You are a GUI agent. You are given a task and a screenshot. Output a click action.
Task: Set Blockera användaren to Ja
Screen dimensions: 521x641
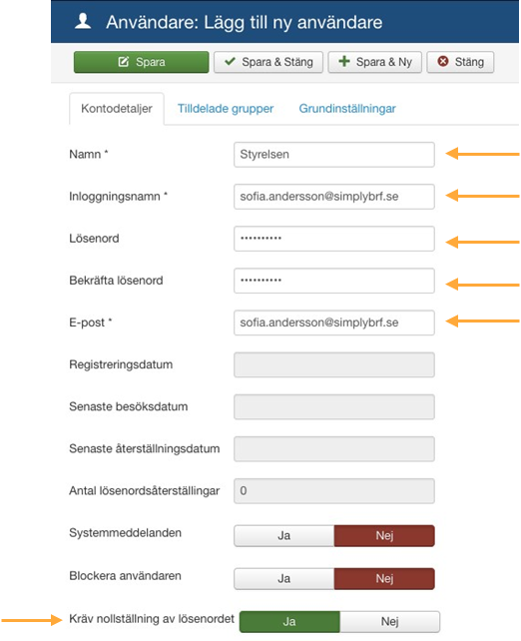pyautogui.click(x=284, y=578)
